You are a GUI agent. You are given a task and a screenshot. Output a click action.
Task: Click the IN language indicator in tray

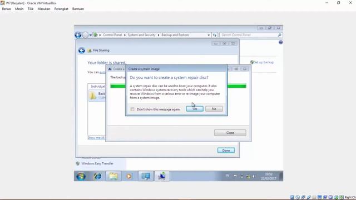click(228, 176)
